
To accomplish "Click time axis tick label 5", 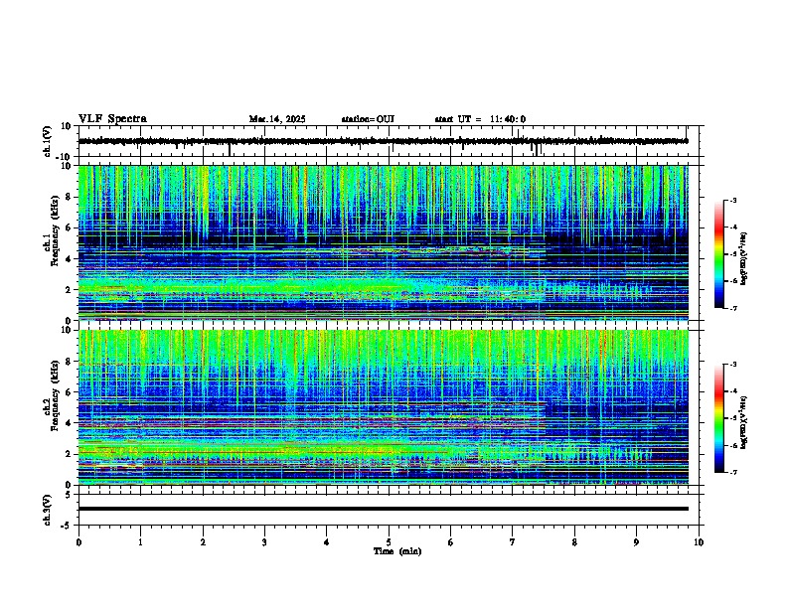I will (389, 542).
